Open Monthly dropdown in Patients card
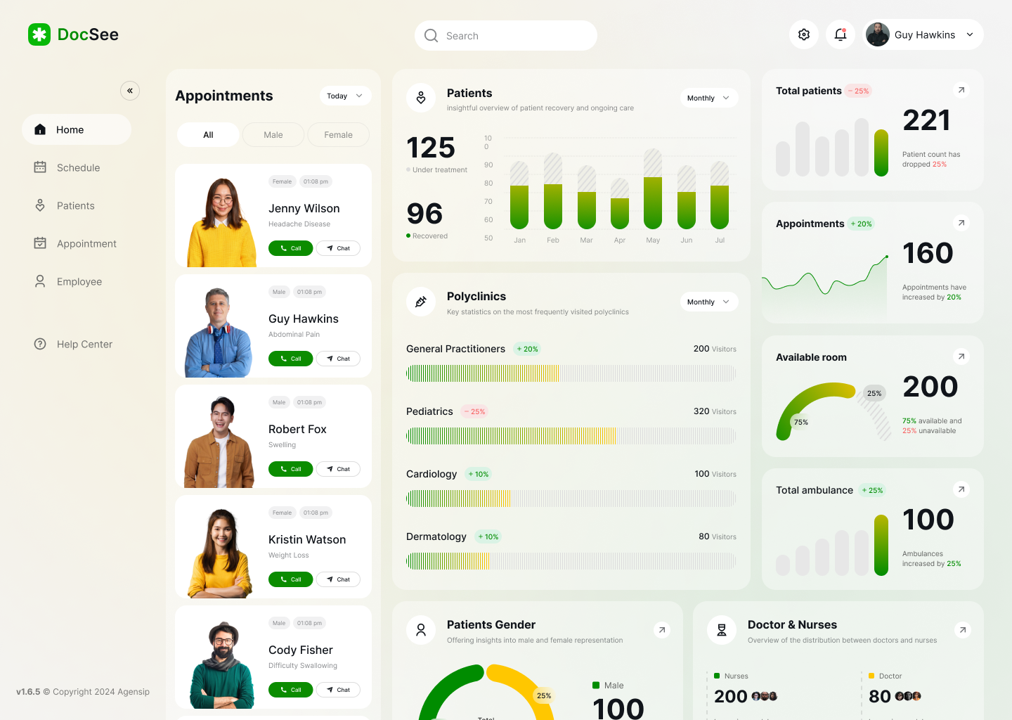The height and width of the screenshot is (720, 1012). click(x=709, y=98)
